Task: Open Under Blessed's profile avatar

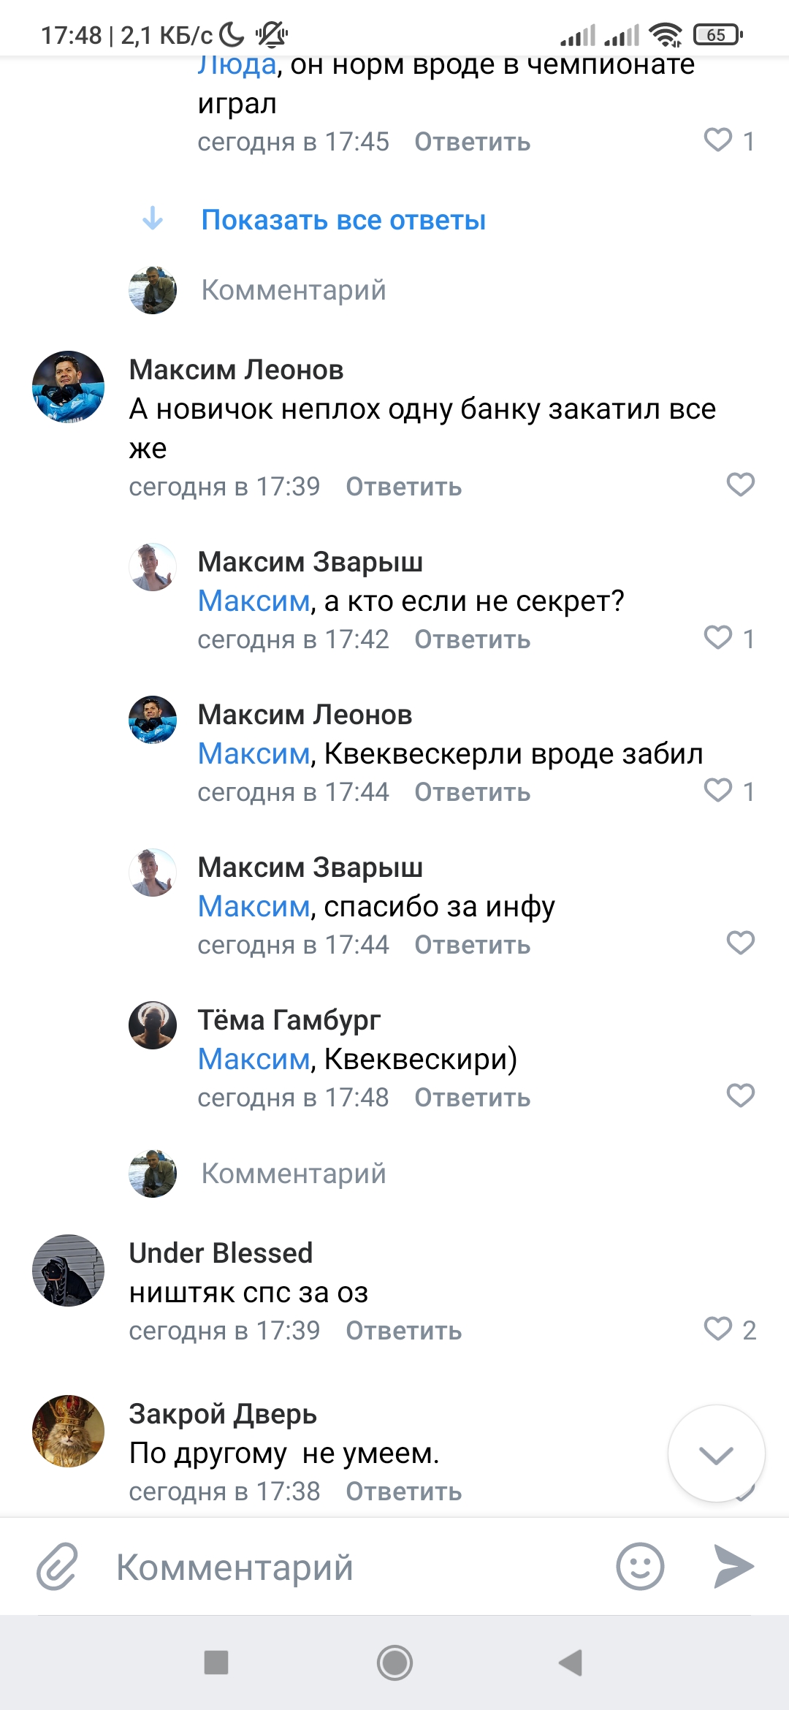Action: click(68, 1270)
